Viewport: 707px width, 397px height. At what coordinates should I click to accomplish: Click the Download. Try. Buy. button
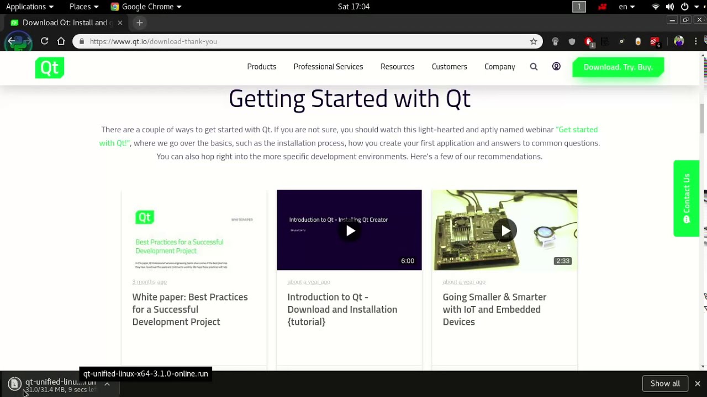pyautogui.click(x=618, y=67)
